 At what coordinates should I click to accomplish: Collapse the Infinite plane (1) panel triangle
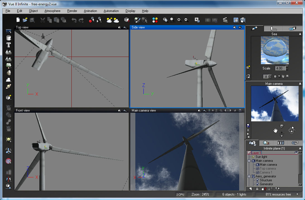(x=300, y=148)
